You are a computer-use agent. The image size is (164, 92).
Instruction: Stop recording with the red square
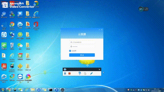[69, 73]
